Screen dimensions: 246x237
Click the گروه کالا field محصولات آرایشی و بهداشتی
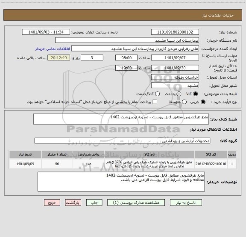click(122, 141)
